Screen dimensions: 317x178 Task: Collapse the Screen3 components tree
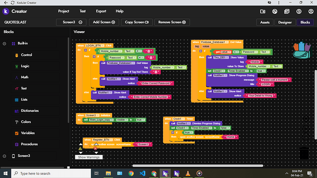[4, 156]
